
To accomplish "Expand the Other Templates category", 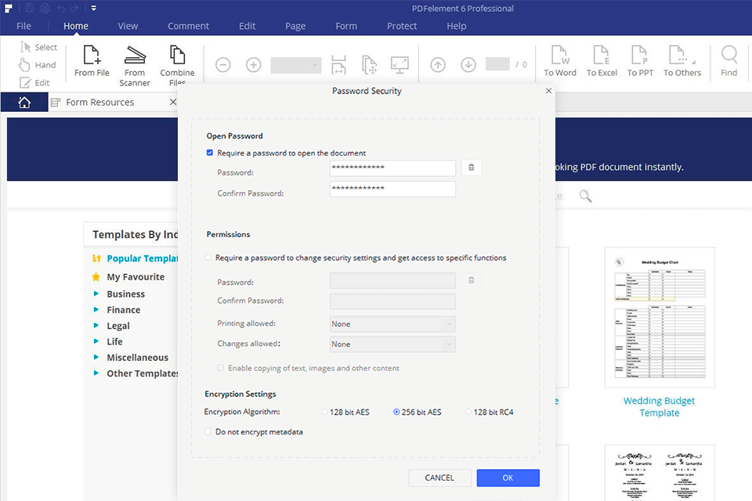I will point(96,373).
